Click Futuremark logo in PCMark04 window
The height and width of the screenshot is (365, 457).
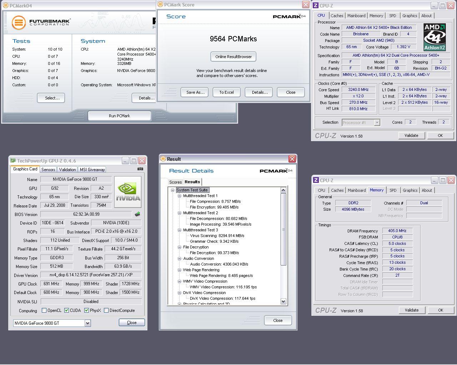click(41, 22)
